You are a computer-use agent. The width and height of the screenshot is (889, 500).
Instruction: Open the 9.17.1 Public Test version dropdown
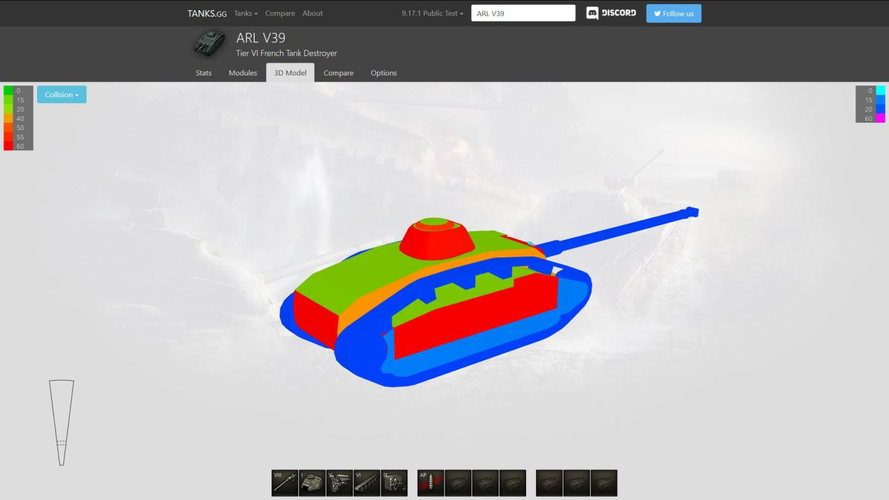click(432, 13)
